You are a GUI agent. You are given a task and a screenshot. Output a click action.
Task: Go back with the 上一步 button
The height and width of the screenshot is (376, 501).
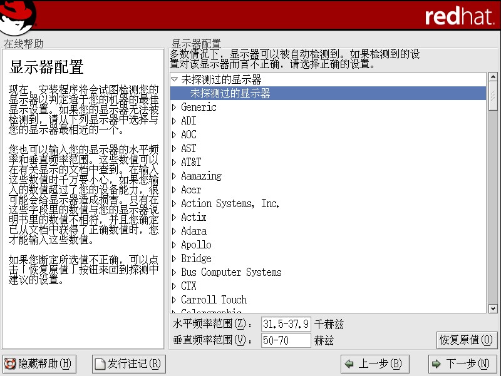click(x=374, y=364)
